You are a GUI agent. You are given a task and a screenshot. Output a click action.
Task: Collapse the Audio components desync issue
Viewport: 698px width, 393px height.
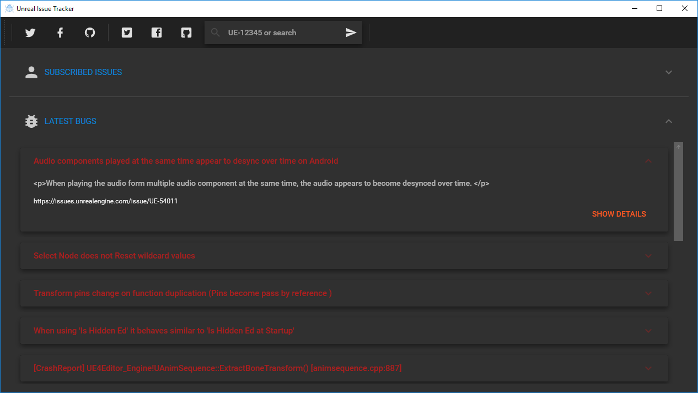[x=648, y=161]
